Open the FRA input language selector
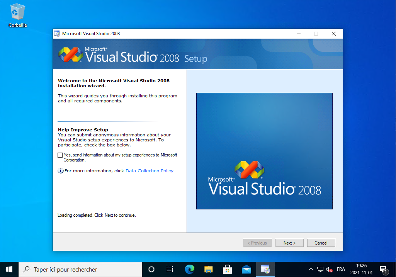Image resolution: width=396 pixels, height=277 pixels. [341, 269]
